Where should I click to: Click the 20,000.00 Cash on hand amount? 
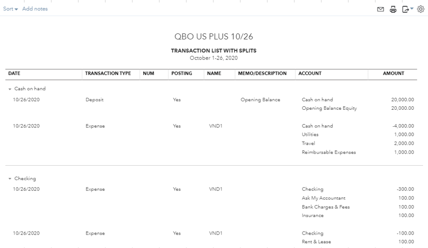pyautogui.click(x=402, y=100)
